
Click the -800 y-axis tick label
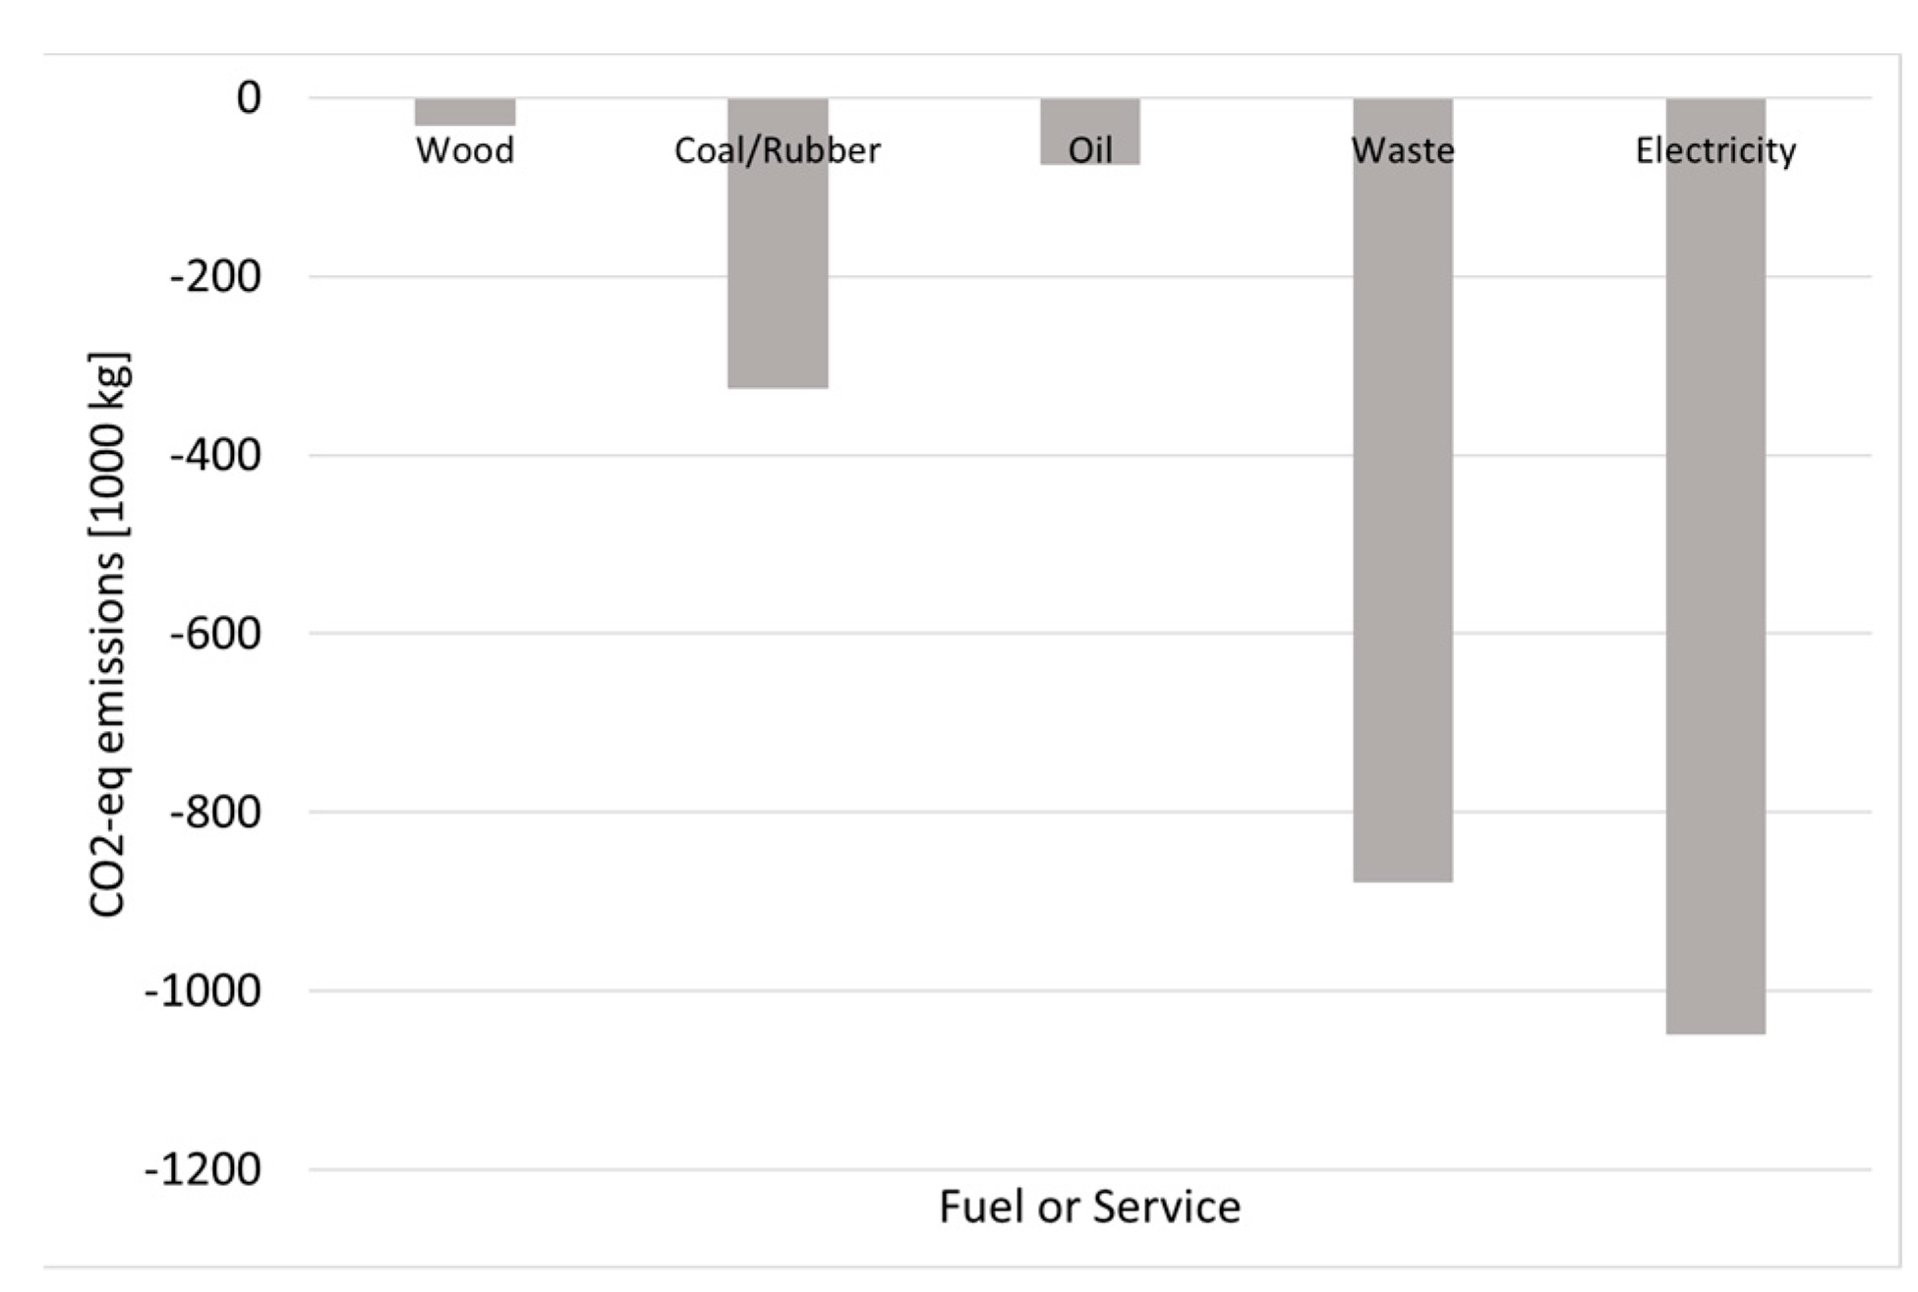click(216, 813)
